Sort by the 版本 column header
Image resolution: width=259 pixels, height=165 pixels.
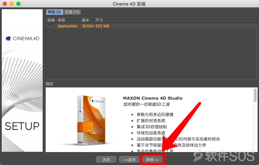(87, 20)
